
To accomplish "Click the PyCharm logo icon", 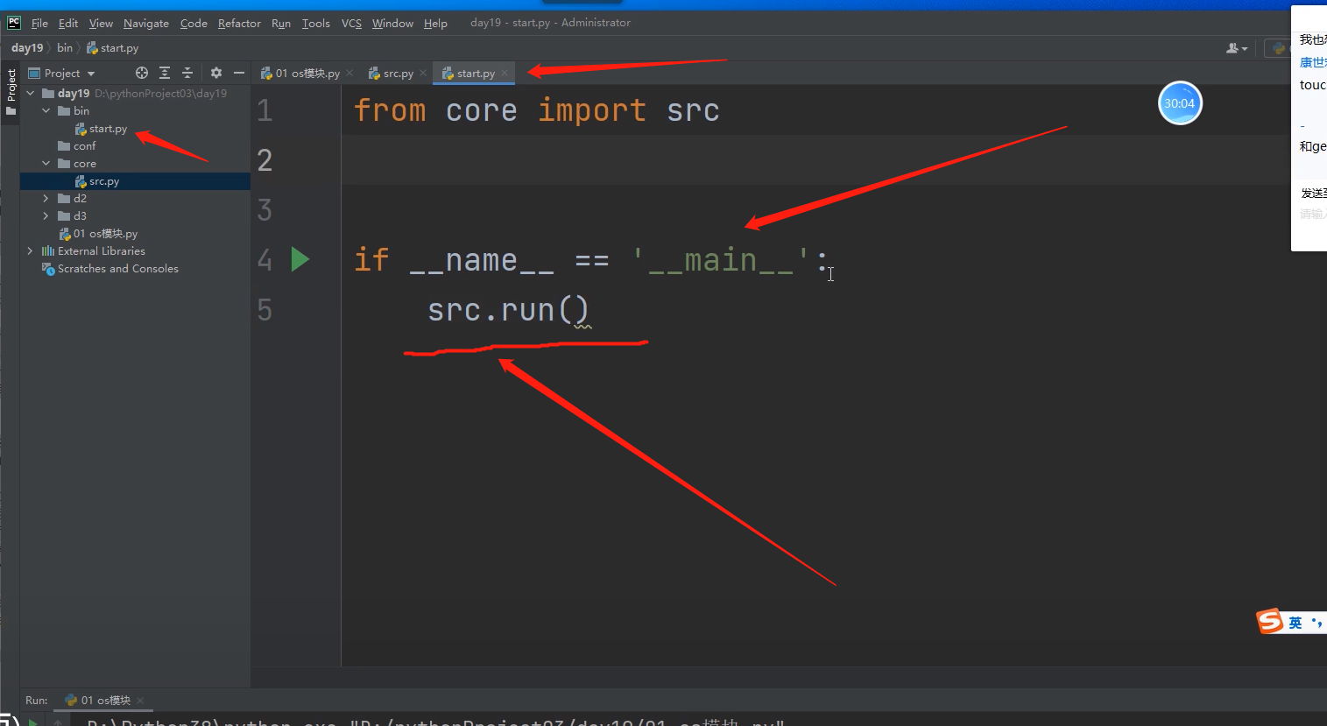I will coord(14,23).
